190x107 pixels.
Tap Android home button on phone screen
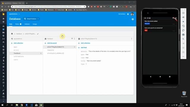coord(160,77)
